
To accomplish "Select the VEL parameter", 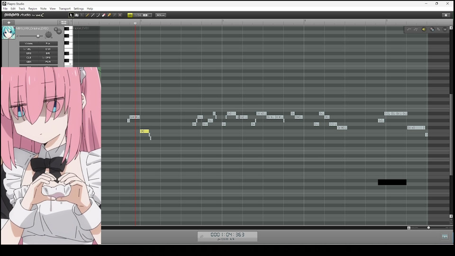I will 29,49.
